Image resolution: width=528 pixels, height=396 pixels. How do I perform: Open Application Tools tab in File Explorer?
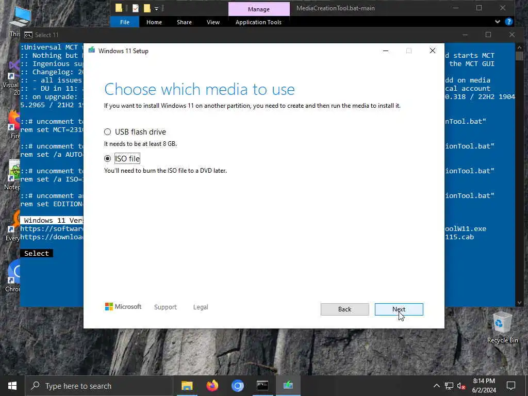pos(258,22)
